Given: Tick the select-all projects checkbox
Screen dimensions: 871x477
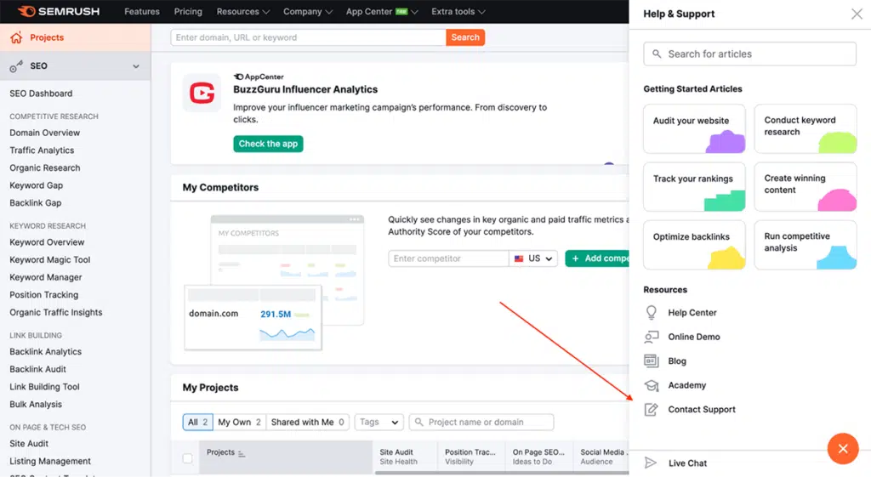Looking at the screenshot, I should [188, 458].
